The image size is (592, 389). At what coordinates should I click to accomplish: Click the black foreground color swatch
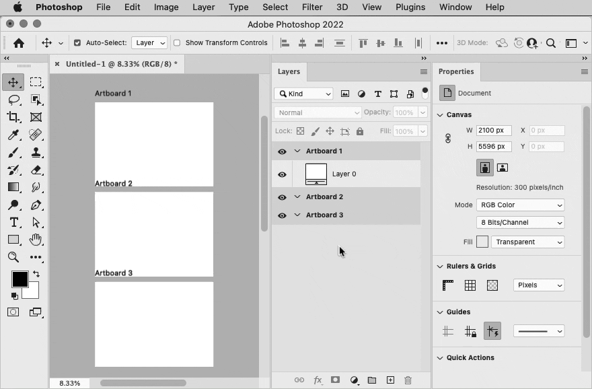coord(20,279)
